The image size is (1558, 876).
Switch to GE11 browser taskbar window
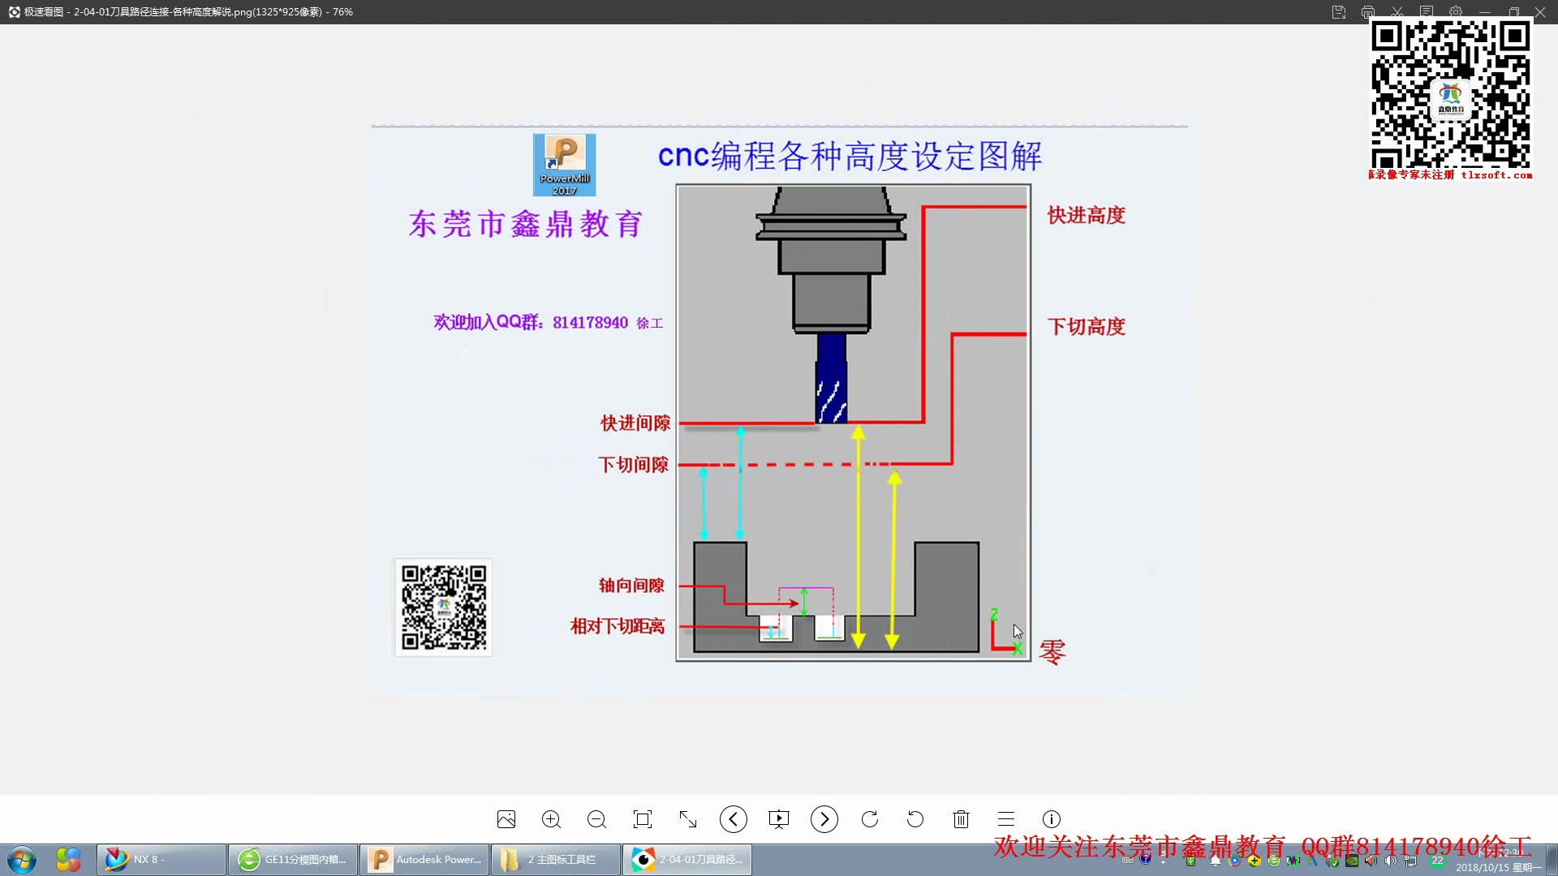pyautogui.click(x=293, y=860)
